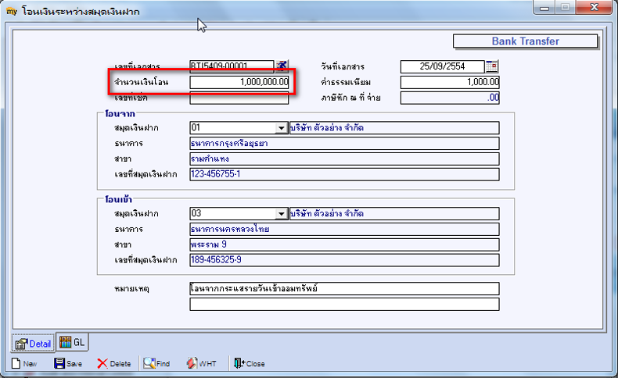This screenshot has height=378, width=618.
Task: Click the second empty remark line
Action: [x=344, y=304]
